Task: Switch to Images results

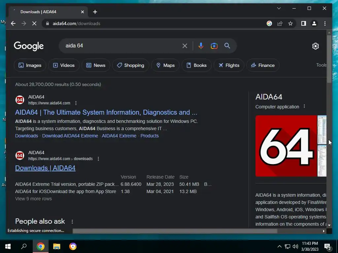Action: click(x=30, y=65)
